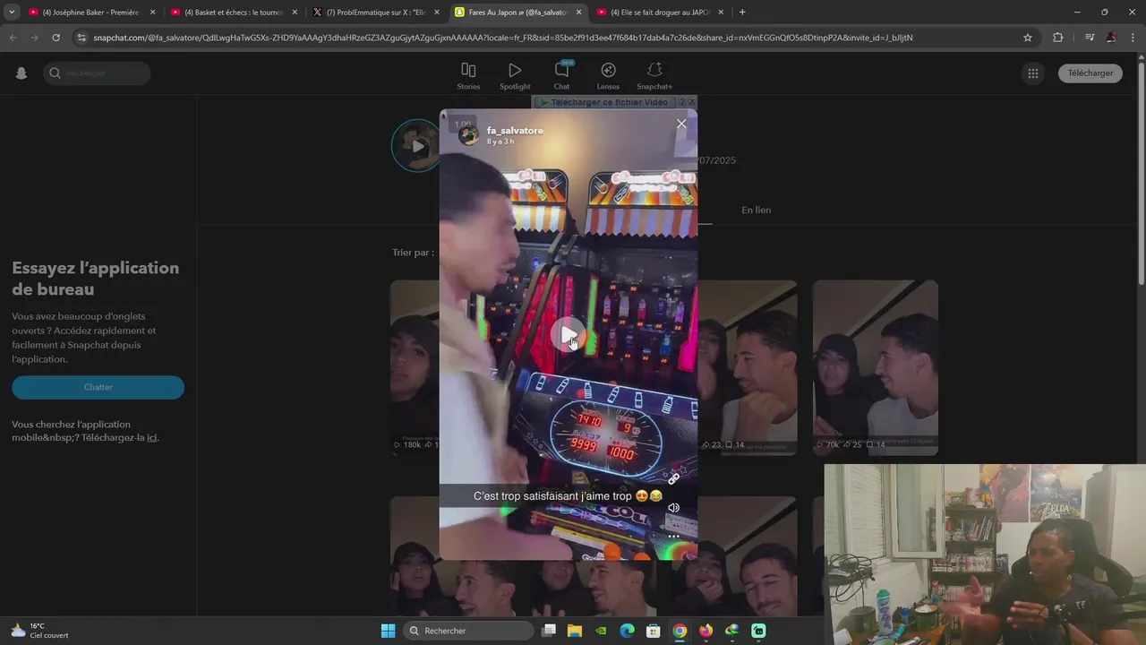Click the taskbar Rechercher search box
The width and height of the screenshot is (1146, 645).
[467, 631]
